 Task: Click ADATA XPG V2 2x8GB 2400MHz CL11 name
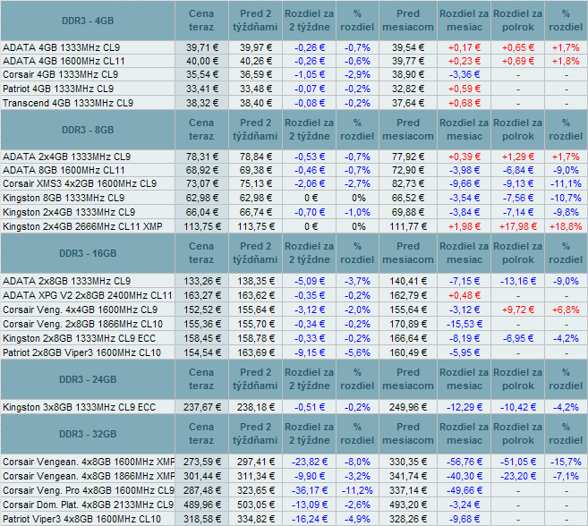(x=88, y=295)
